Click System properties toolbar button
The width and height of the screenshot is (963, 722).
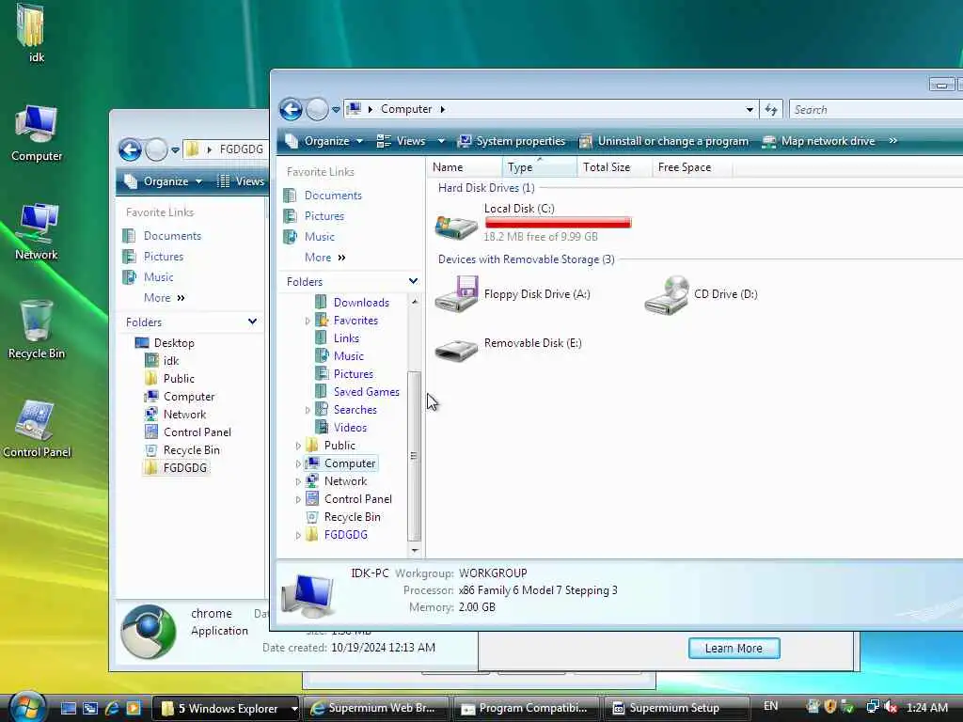point(512,141)
